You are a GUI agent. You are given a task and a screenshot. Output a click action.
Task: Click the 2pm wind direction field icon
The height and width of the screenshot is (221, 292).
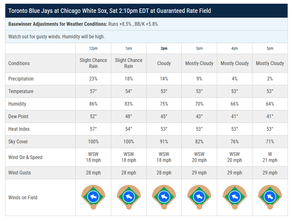coord(164,197)
